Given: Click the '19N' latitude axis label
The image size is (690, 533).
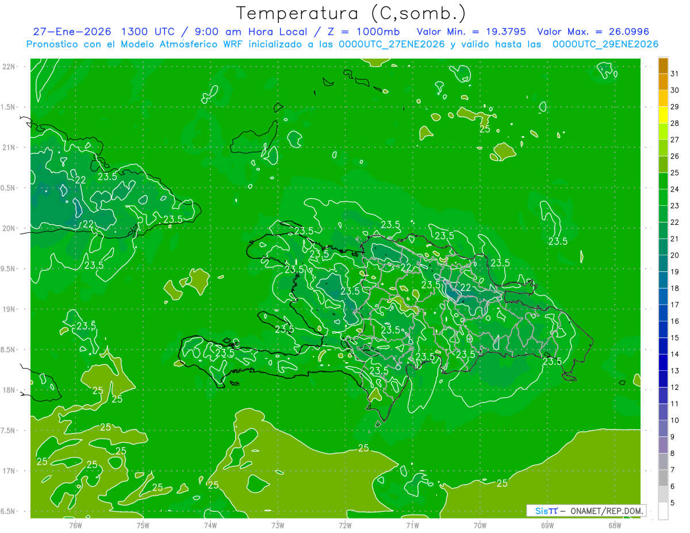Looking at the screenshot, I should click(9, 309).
